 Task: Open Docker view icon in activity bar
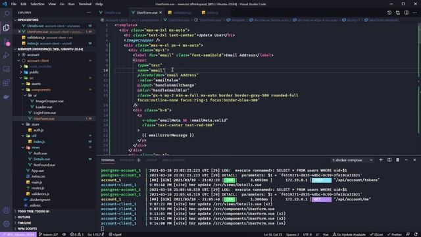(6, 97)
